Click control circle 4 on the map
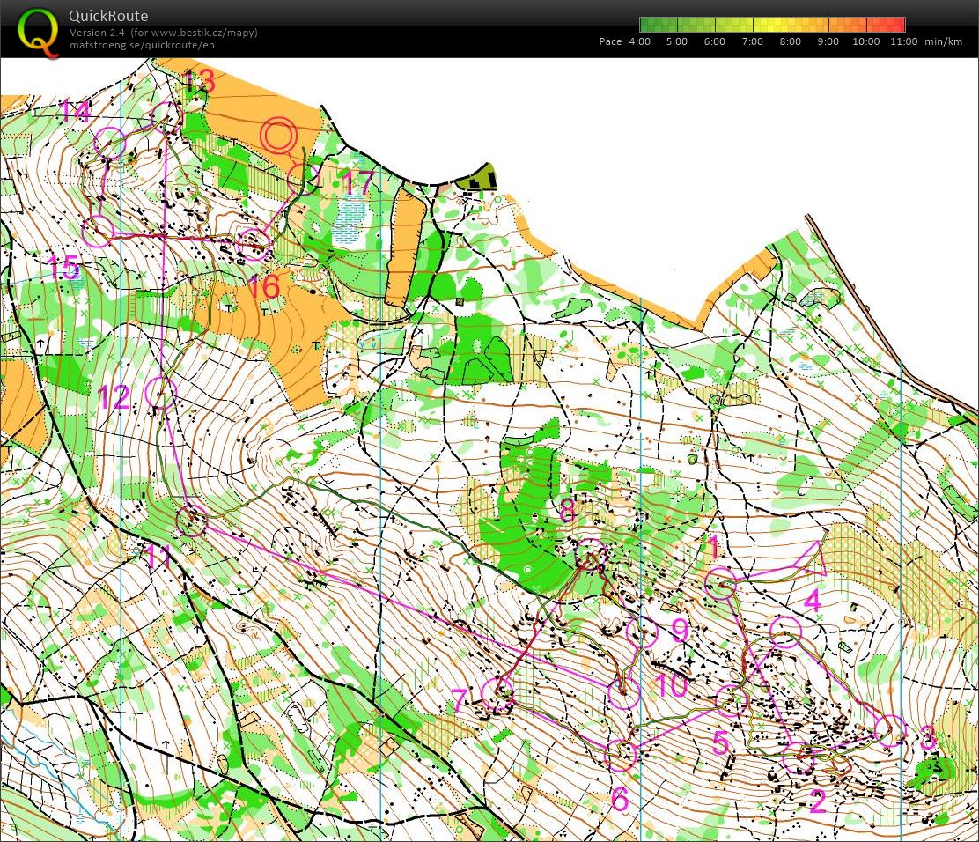 (785, 632)
